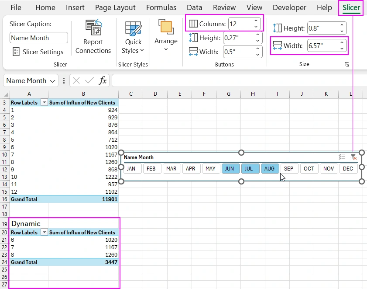The height and width of the screenshot is (289, 367).
Task: Select the JAN slicer button
Action: tap(132, 168)
